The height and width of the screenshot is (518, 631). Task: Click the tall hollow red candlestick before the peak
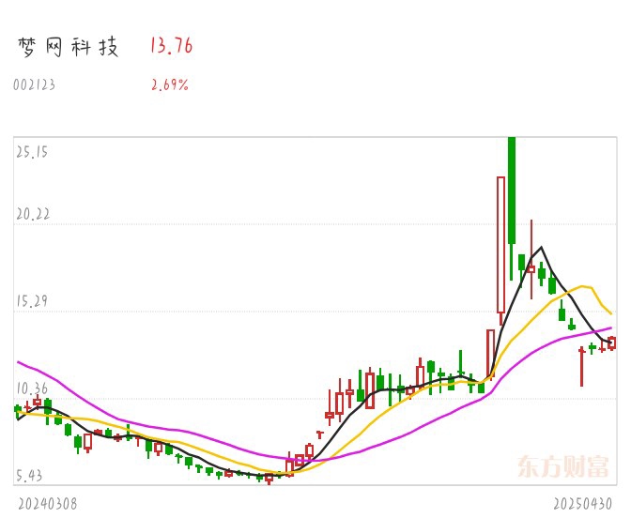coord(501,251)
